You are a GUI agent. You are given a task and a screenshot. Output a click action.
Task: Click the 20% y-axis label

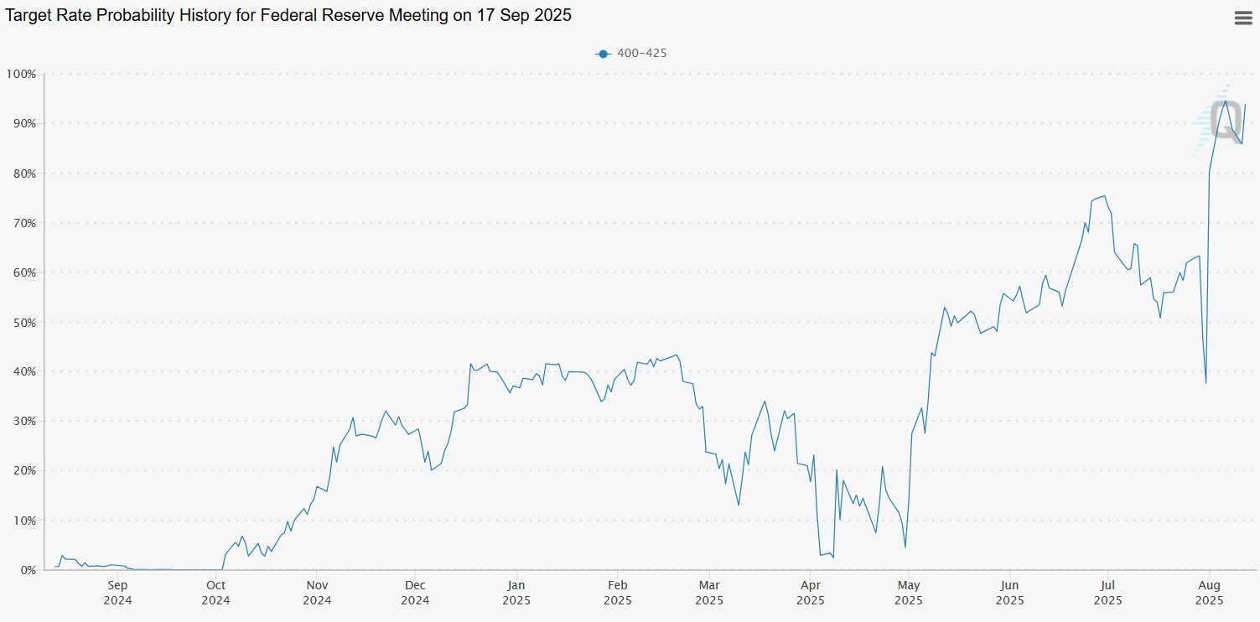(24, 470)
